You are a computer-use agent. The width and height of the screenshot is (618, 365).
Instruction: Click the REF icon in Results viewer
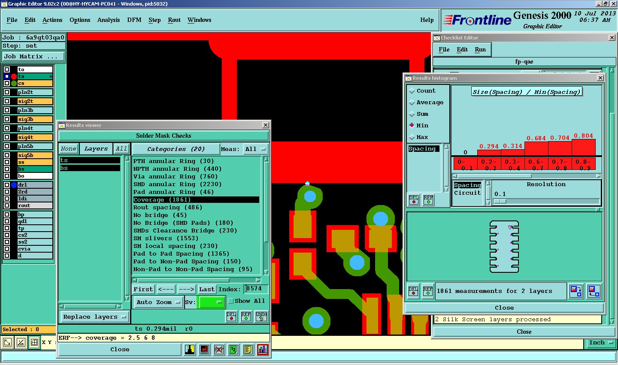coord(246,317)
